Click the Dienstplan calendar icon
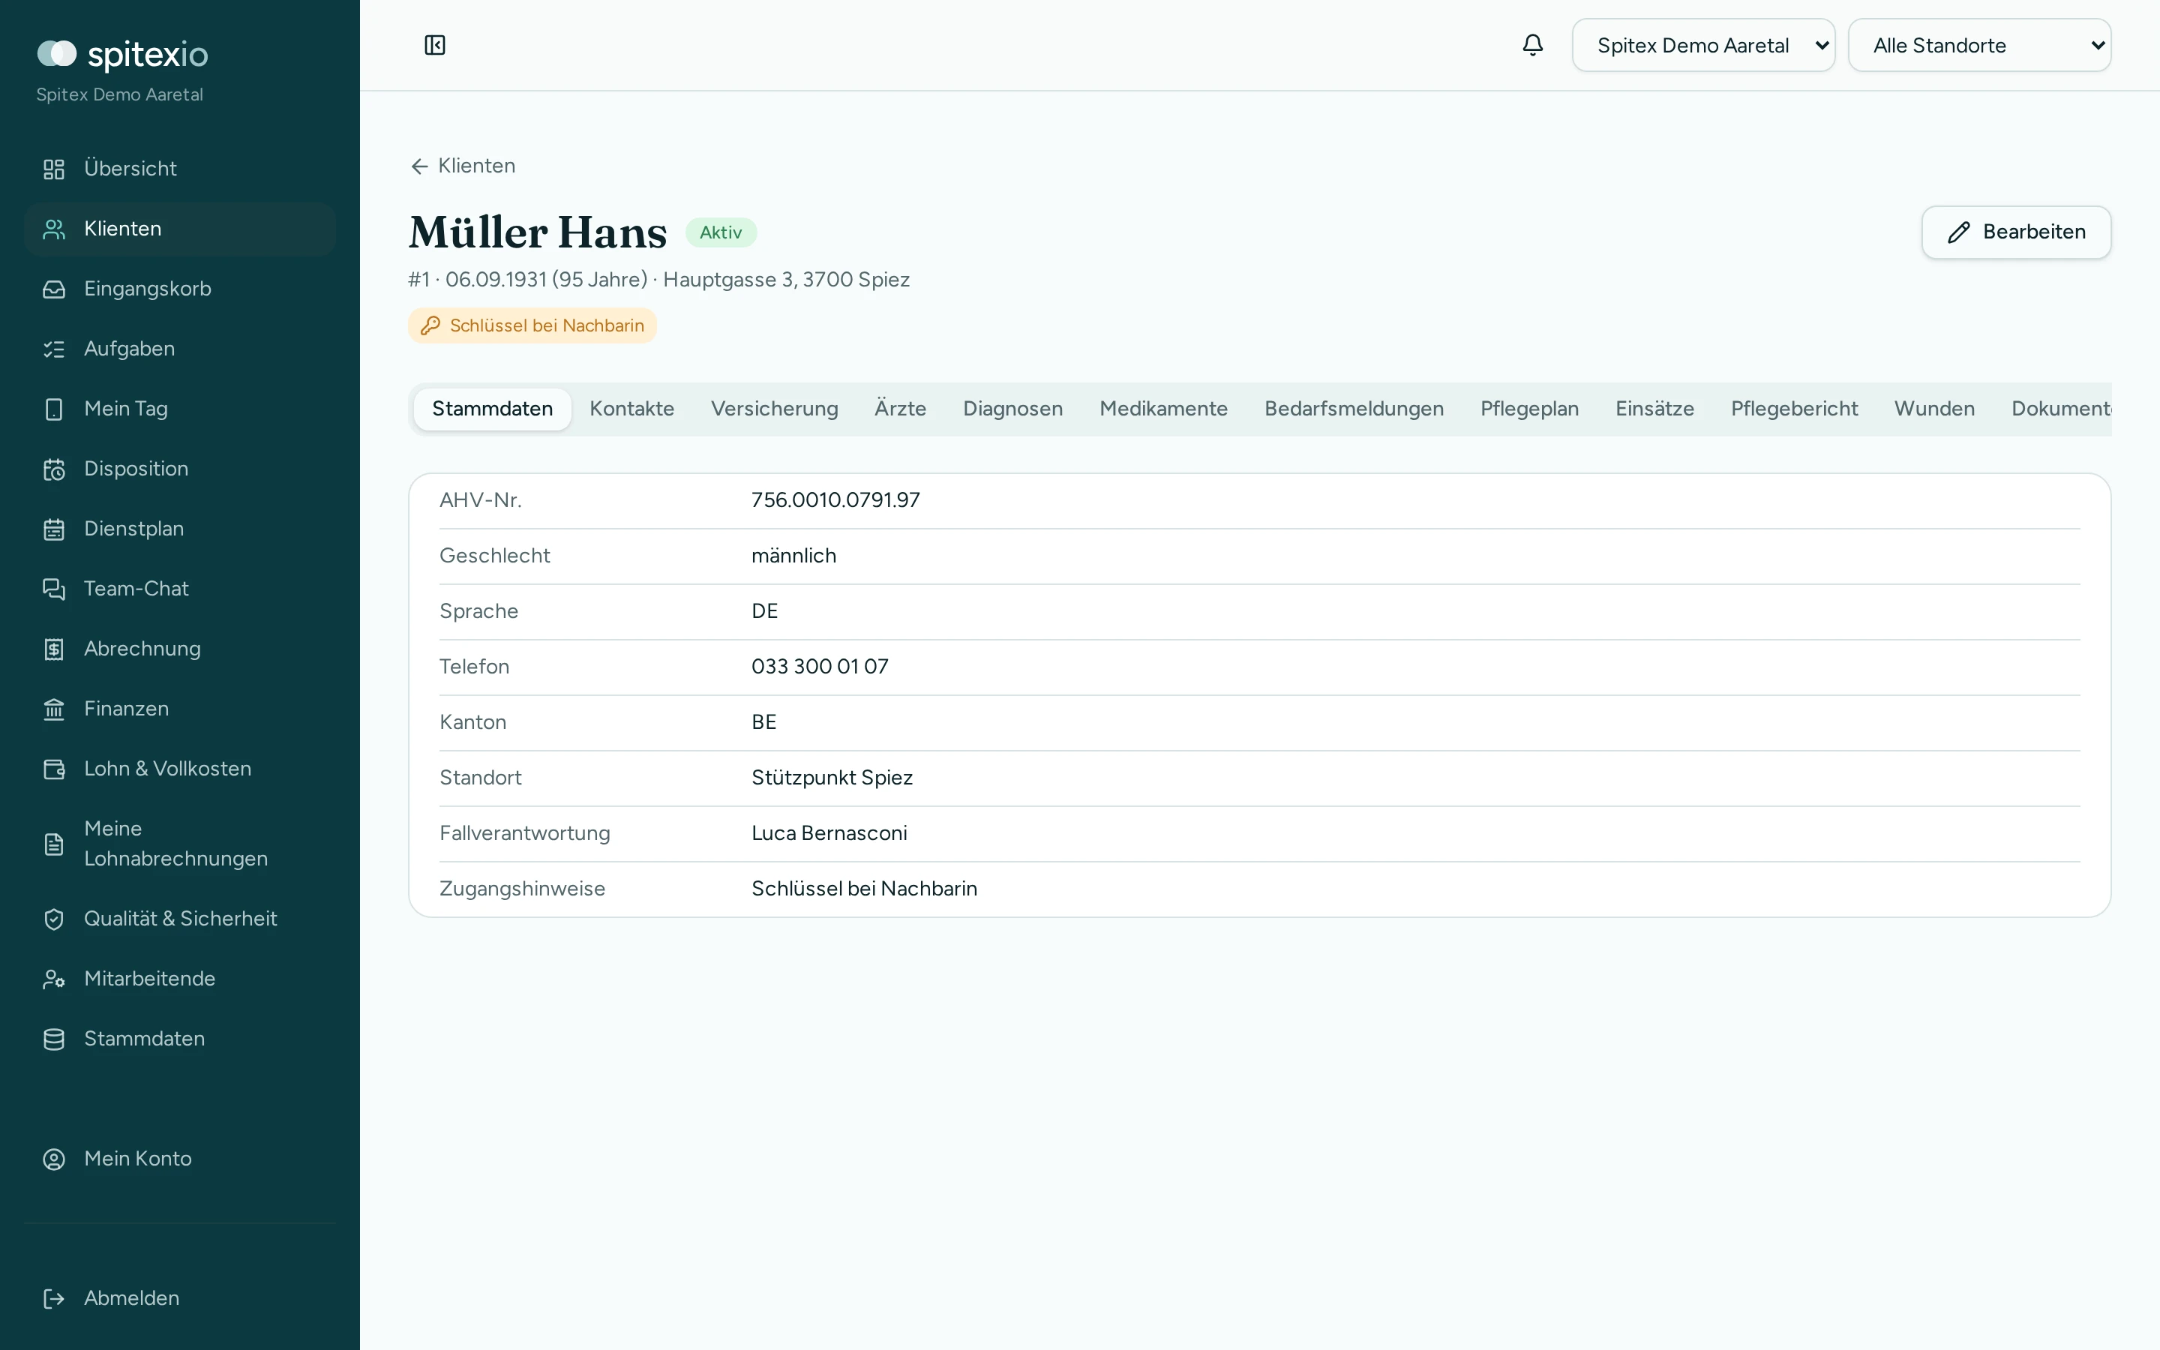The image size is (2160, 1350). [55, 529]
